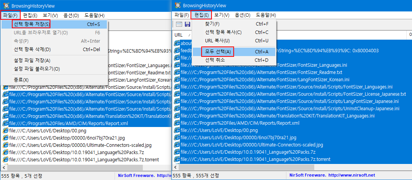The height and width of the screenshot is (180, 412).
Task: Click '555 항목 , 5개 선정' status text
Action: pyautogui.click(x=22, y=175)
